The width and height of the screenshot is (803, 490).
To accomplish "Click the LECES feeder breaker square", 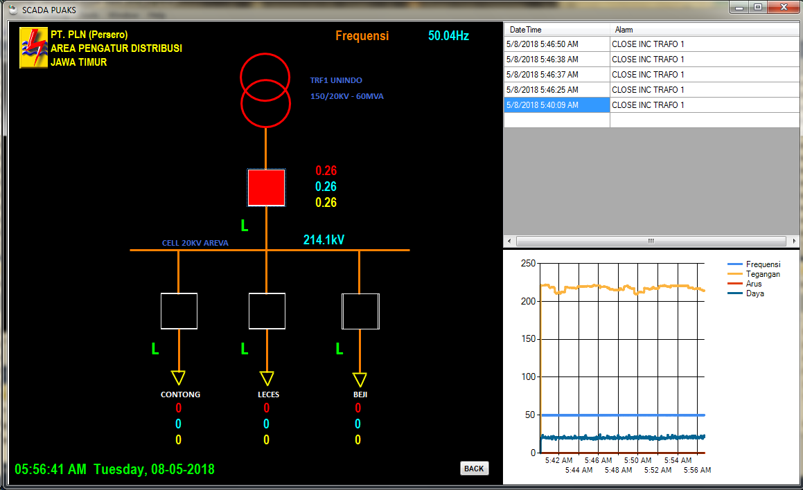I will pos(267,311).
